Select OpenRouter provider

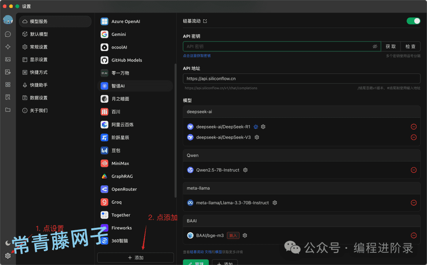tap(135, 189)
